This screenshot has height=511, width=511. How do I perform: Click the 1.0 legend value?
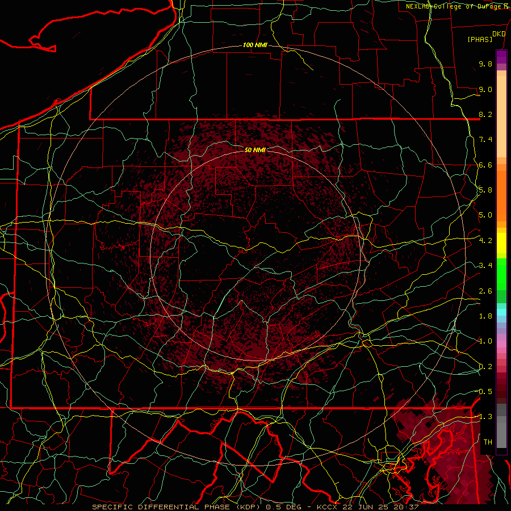(x=485, y=341)
